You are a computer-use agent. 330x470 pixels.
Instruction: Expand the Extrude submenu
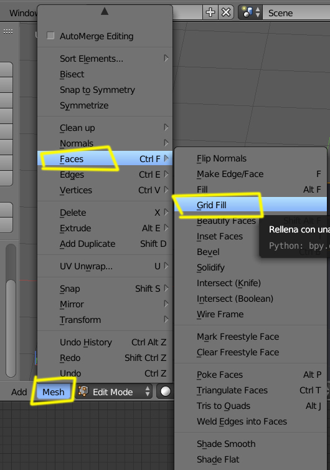tap(105, 228)
